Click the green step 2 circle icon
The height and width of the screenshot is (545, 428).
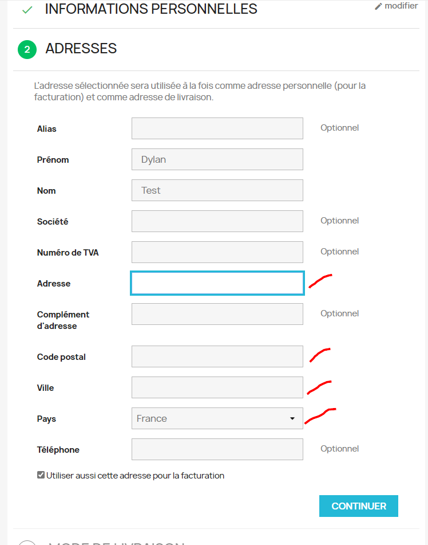click(x=27, y=49)
